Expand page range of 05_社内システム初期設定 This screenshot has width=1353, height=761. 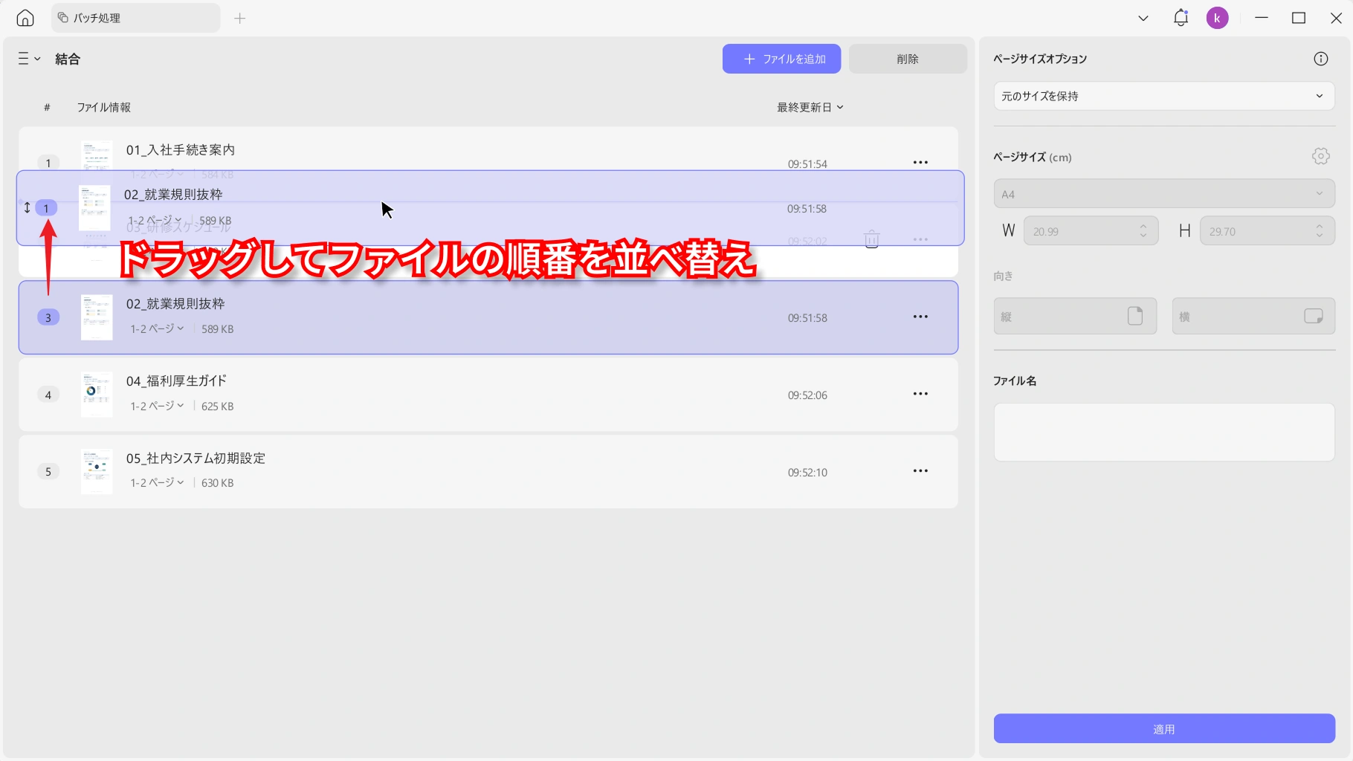157,482
